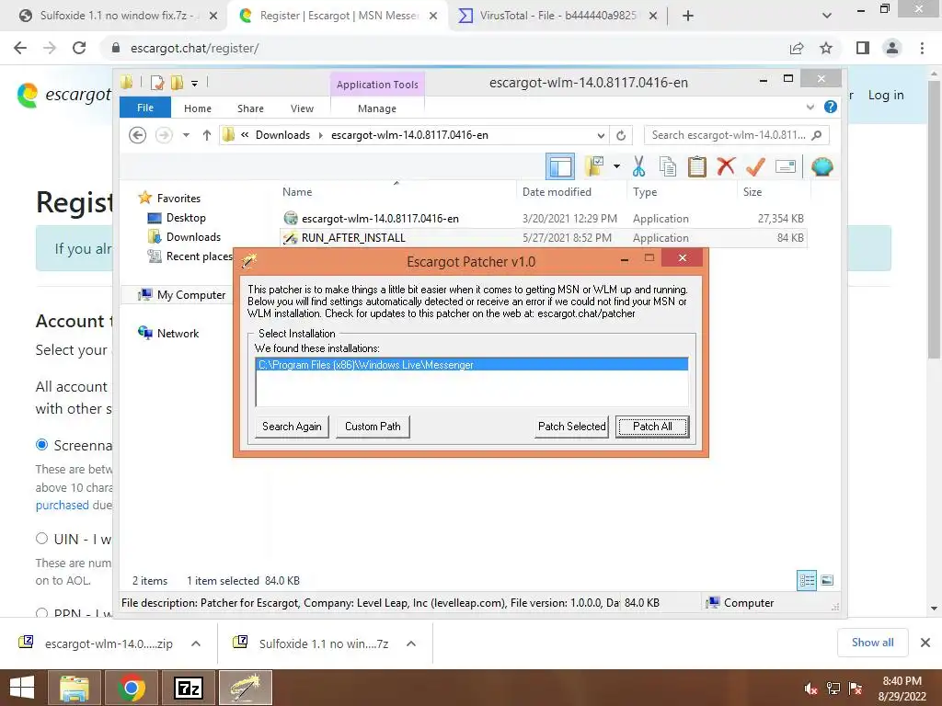Screen dimensions: 942x706
Task: Open the Manage ribbon tab
Action: [377, 108]
